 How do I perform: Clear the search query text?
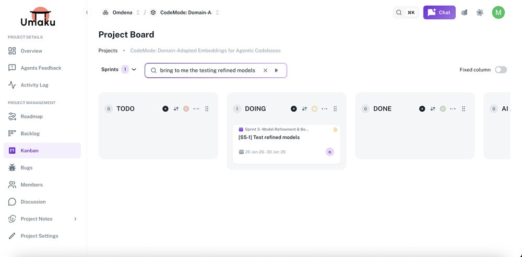point(265,70)
